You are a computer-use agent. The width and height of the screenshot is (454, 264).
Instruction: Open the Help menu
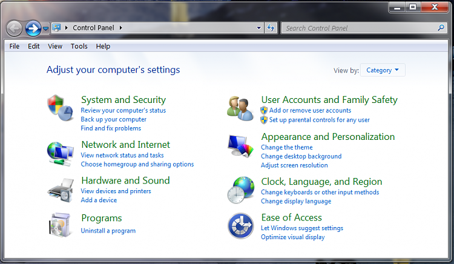click(x=103, y=46)
